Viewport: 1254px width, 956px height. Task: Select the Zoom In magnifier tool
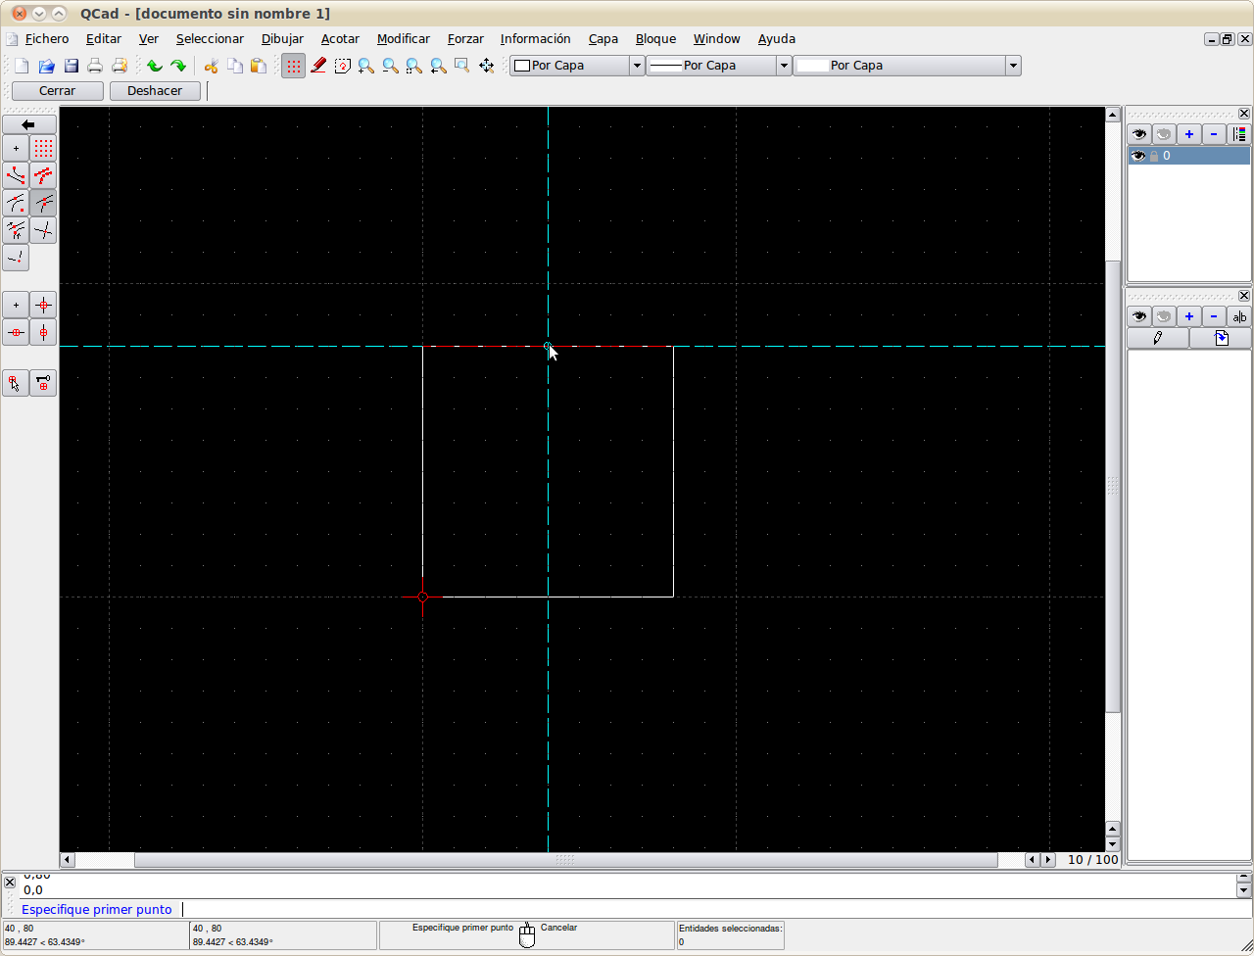pyautogui.click(x=365, y=66)
